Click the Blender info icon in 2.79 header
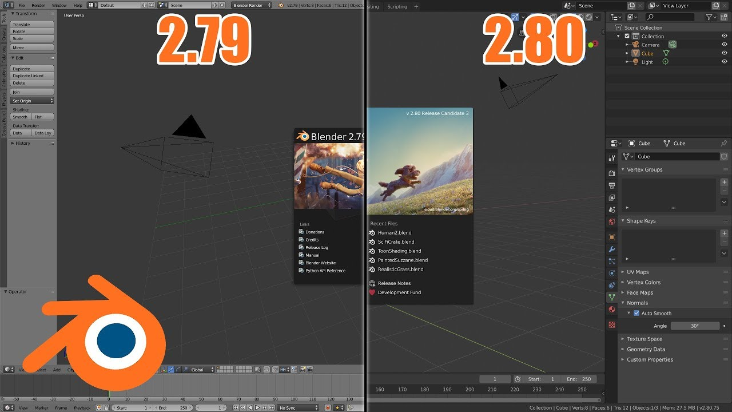732x412 pixels. pos(9,5)
